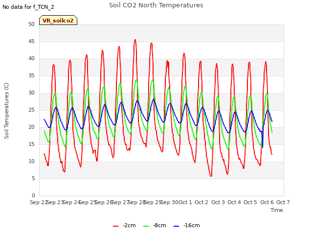
Task: Click the 35 value on y-axis
Action: click(x=31, y=76)
